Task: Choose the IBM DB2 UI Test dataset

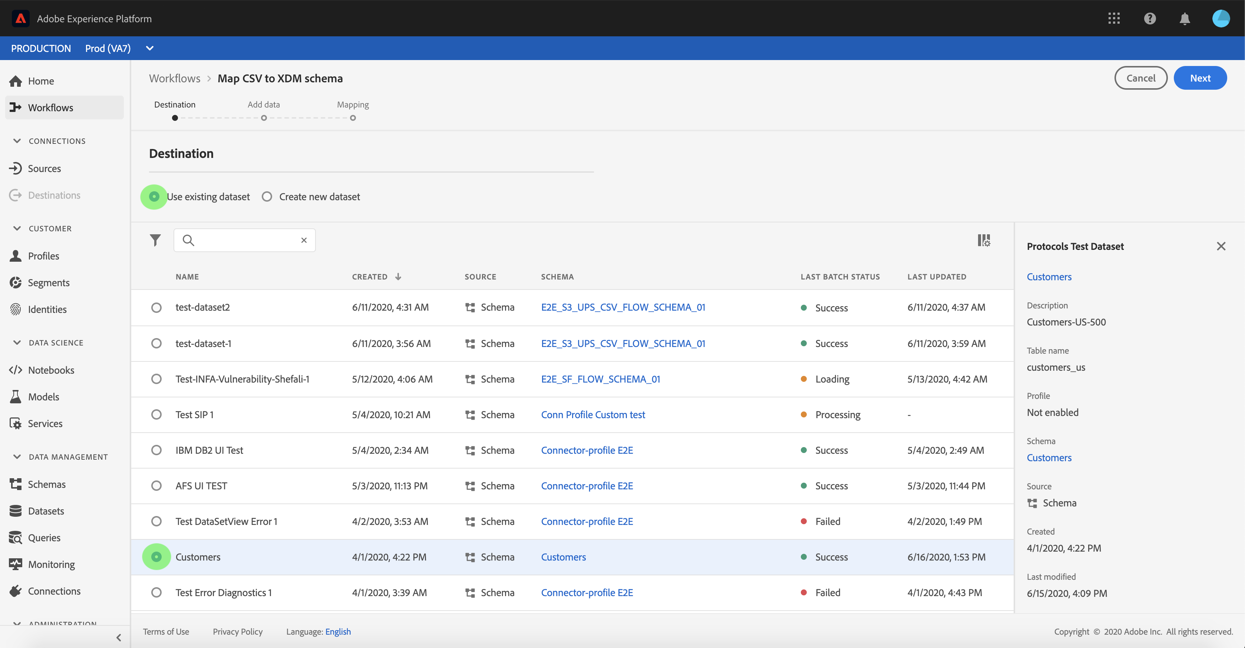Action: coord(156,450)
